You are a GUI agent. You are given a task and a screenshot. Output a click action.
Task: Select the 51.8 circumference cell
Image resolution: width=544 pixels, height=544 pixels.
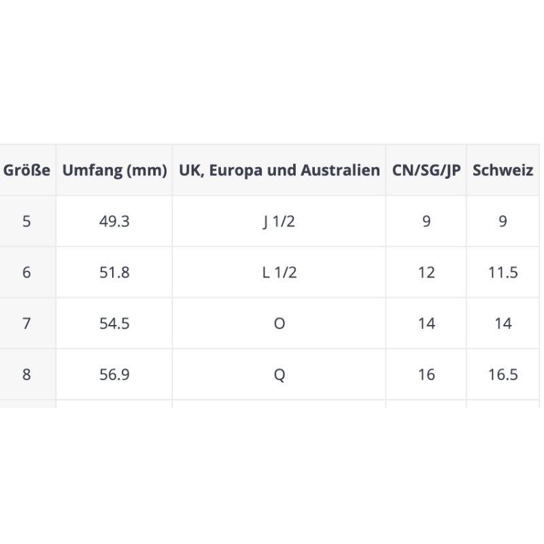click(x=114, y=272)
